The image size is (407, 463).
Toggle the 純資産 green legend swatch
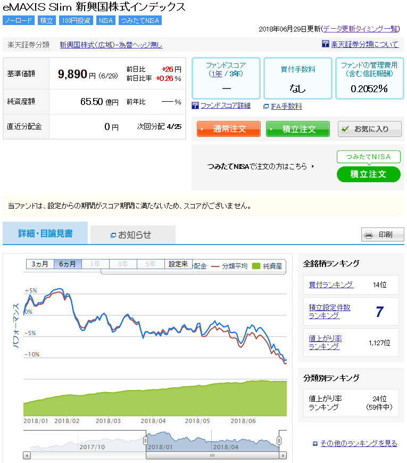click(x=256, y=266)
